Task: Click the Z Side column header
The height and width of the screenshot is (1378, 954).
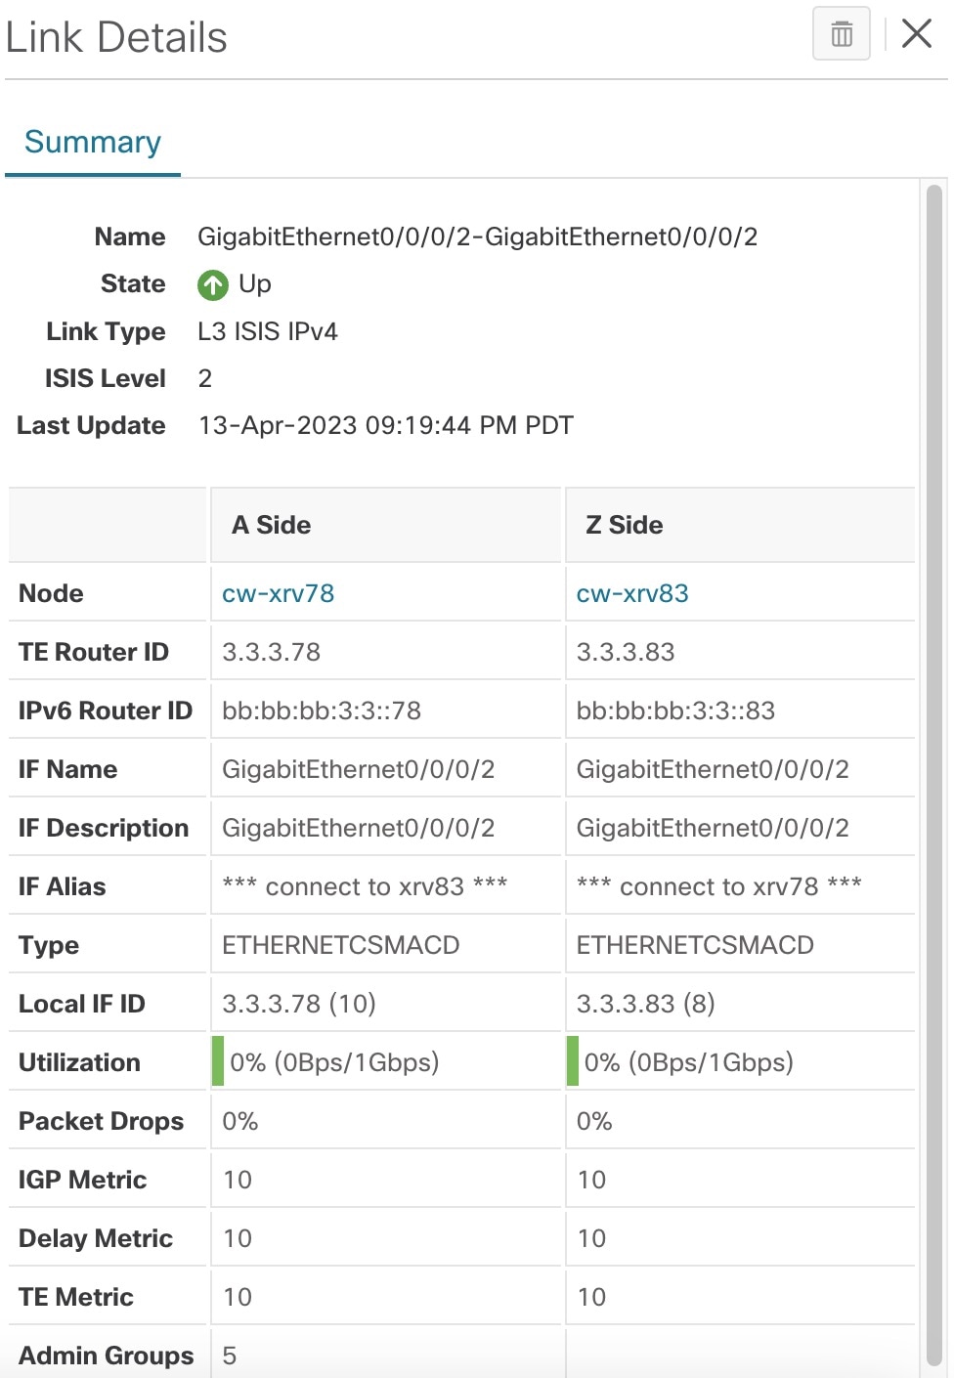Action: tap(624, 525)
